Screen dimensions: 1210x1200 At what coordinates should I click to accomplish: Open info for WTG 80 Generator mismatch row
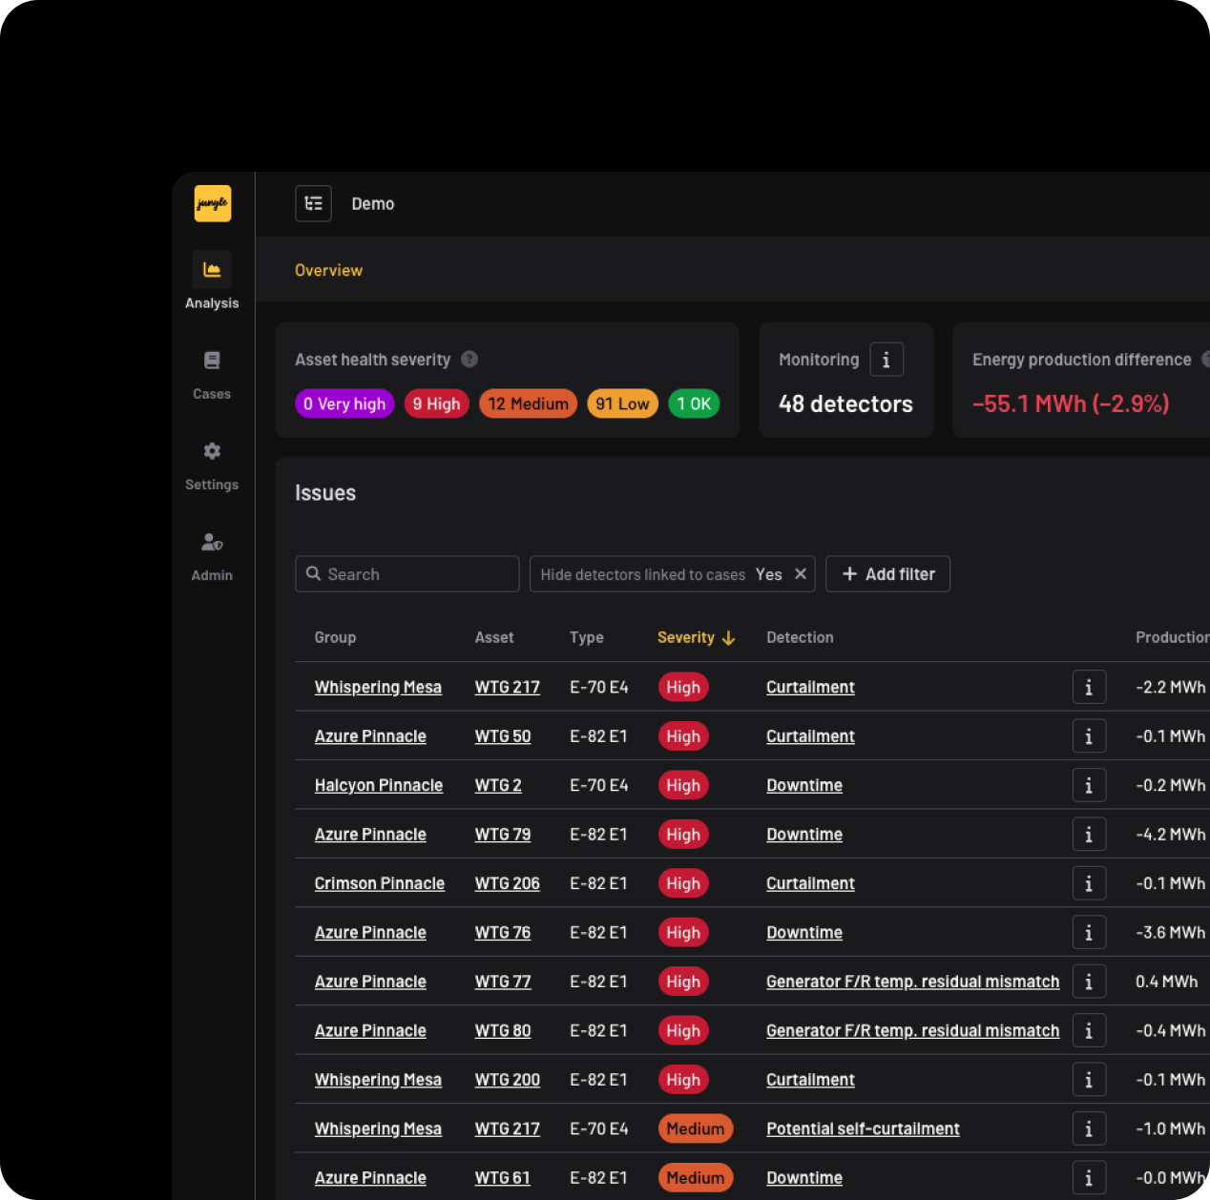1089,1031
